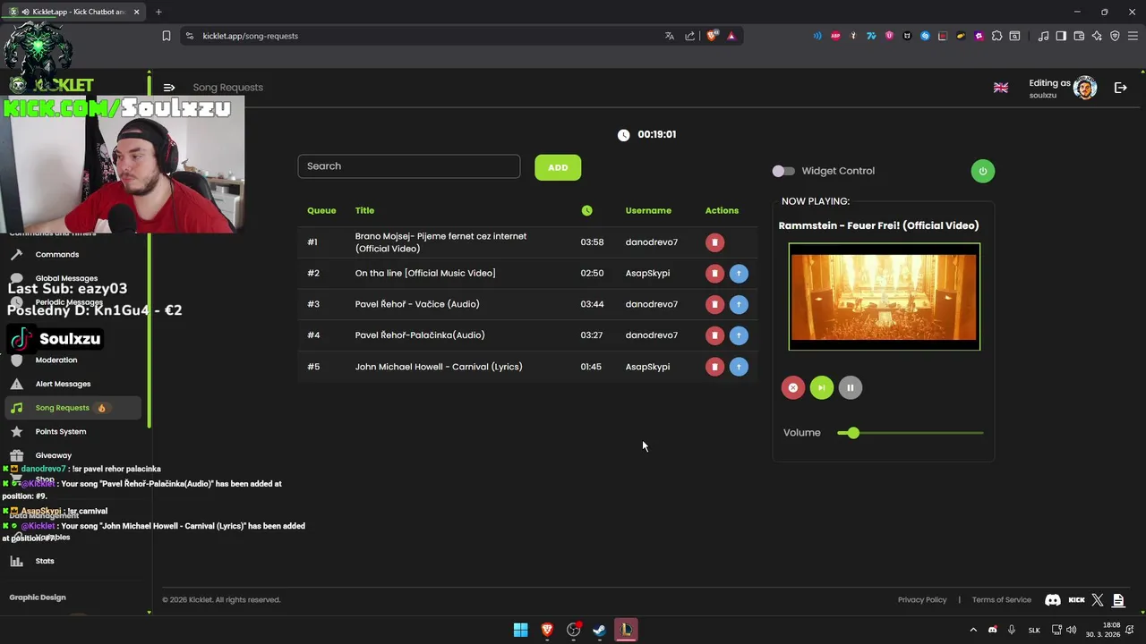The width and height of the screenshot is (1146, 644).
Task: Click the green power button for song requests
Action: [983, 171]
